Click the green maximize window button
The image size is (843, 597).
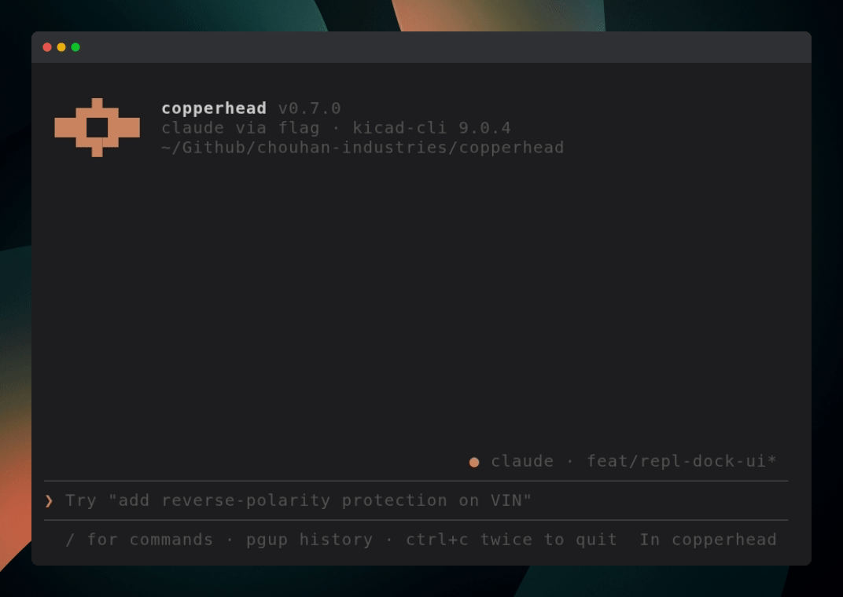(x=75, y=47)
